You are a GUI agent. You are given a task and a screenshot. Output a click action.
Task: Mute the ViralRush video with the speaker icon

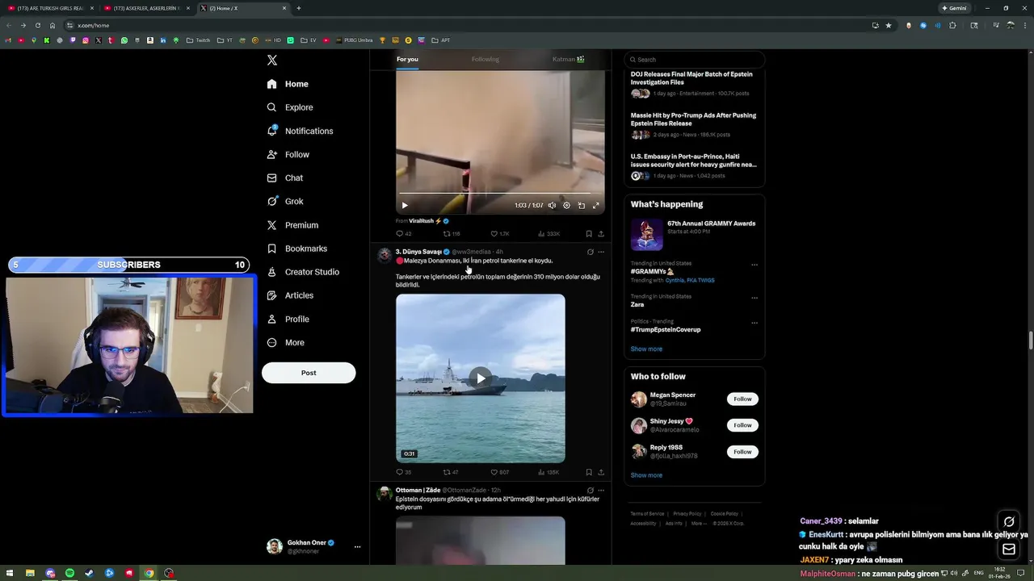[552, 205]
